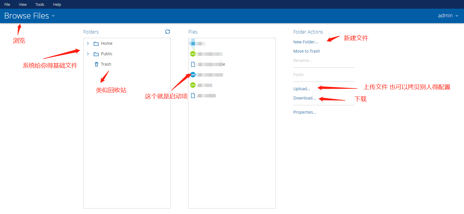Image resolution: width=464 pixels, height=214 pixels.
Task: Open the Help menu
Action: point(57,4)
